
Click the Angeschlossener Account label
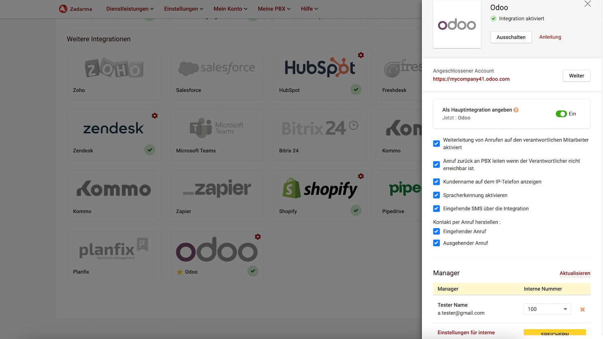[463, 71]
